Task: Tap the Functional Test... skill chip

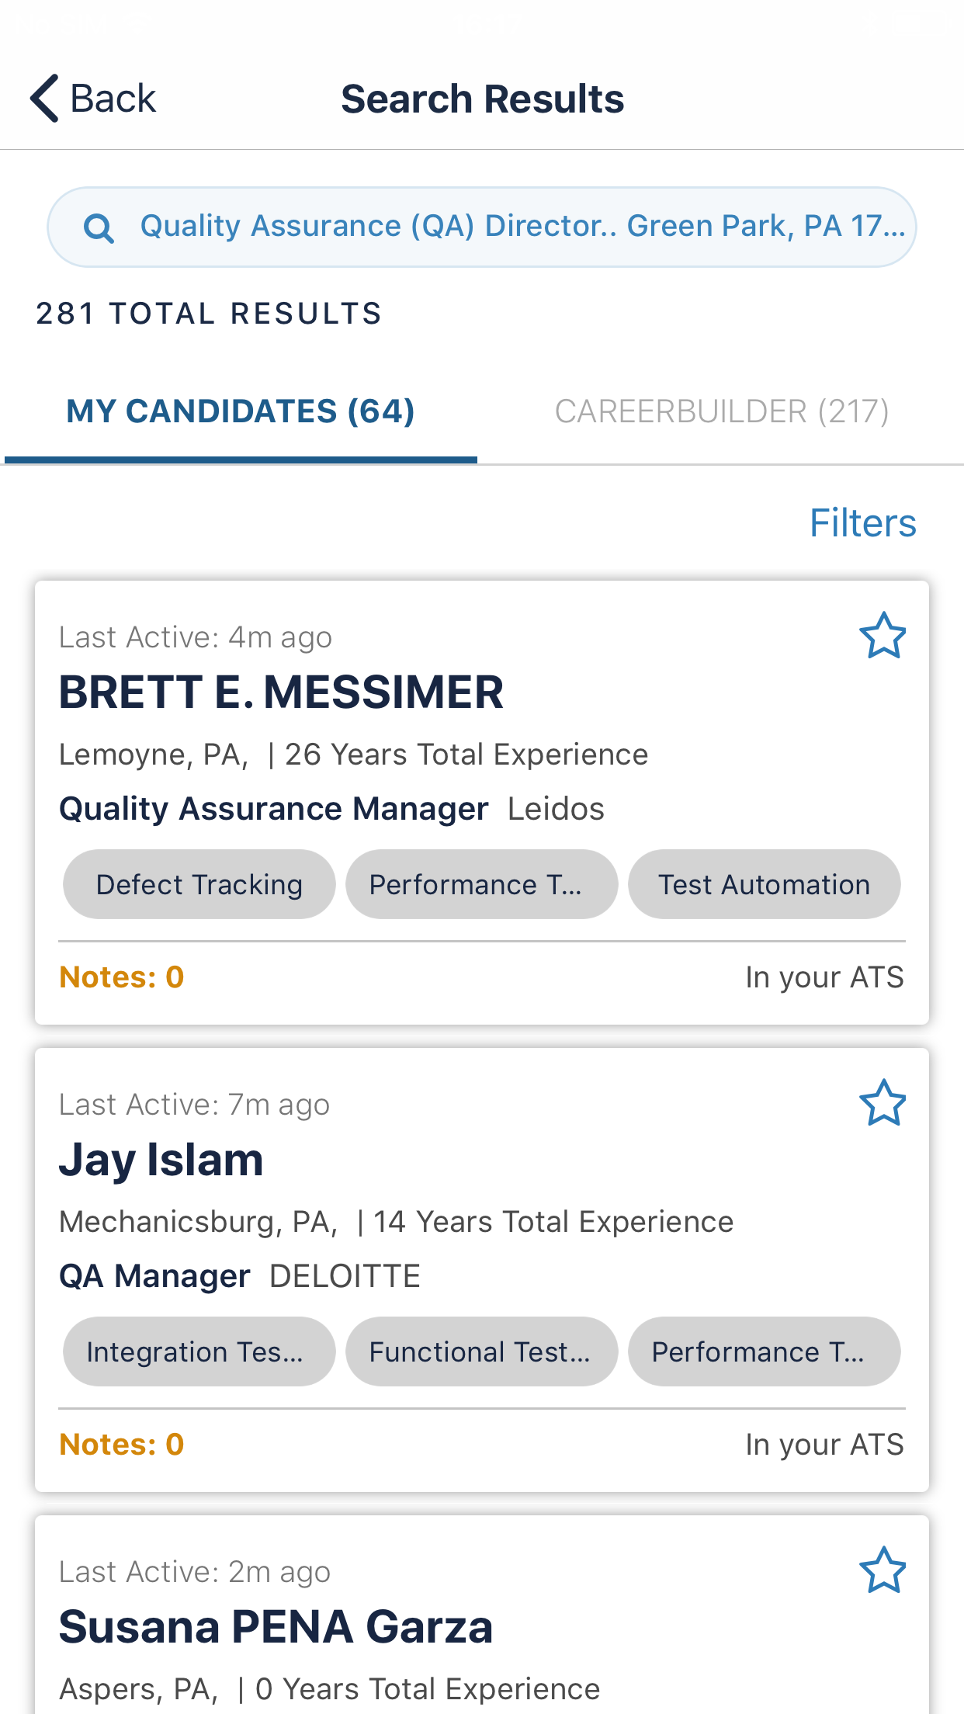Action: [481, 1352]
